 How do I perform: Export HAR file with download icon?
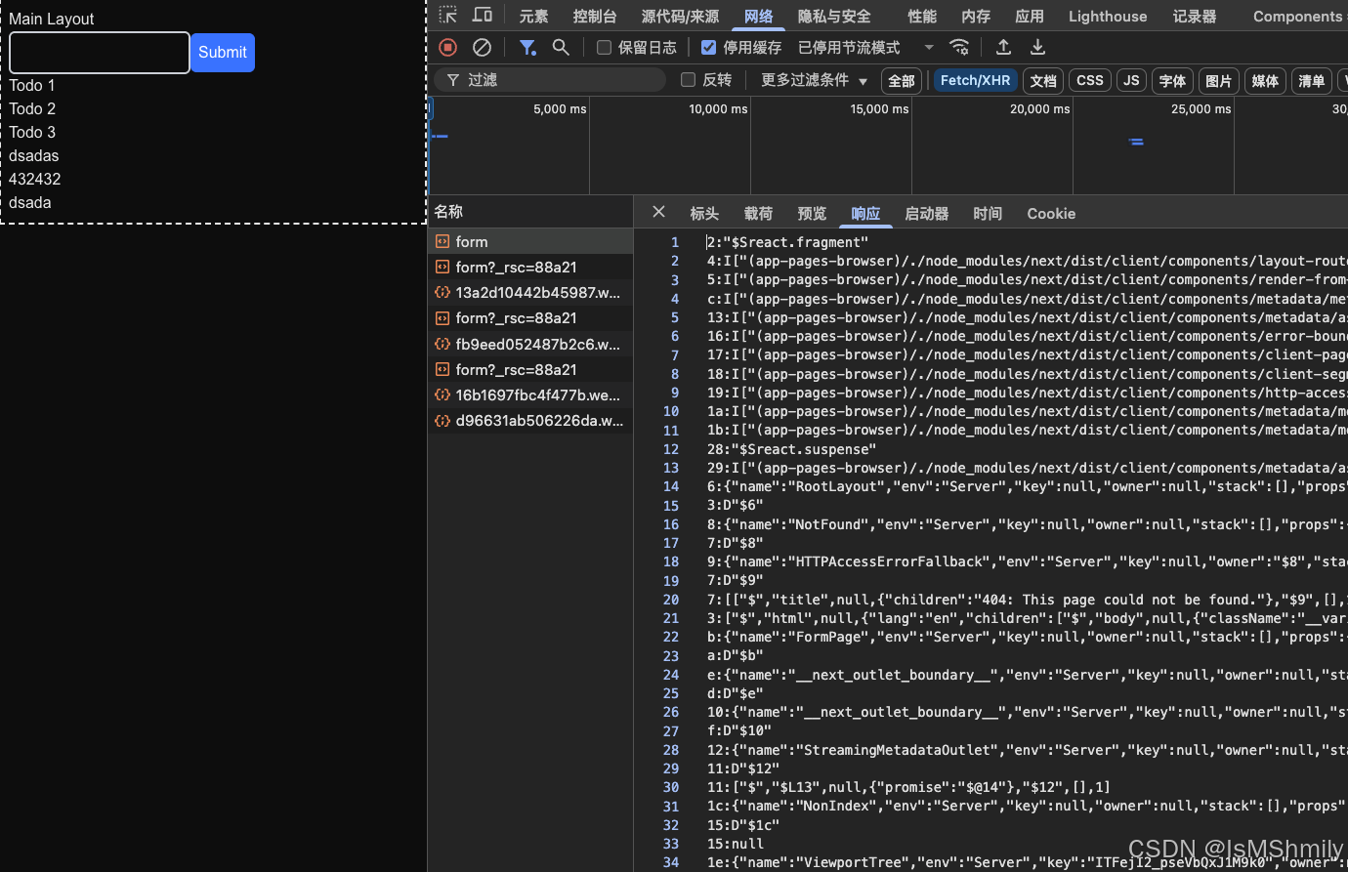pyautogui.click(x=1037, y=46)
